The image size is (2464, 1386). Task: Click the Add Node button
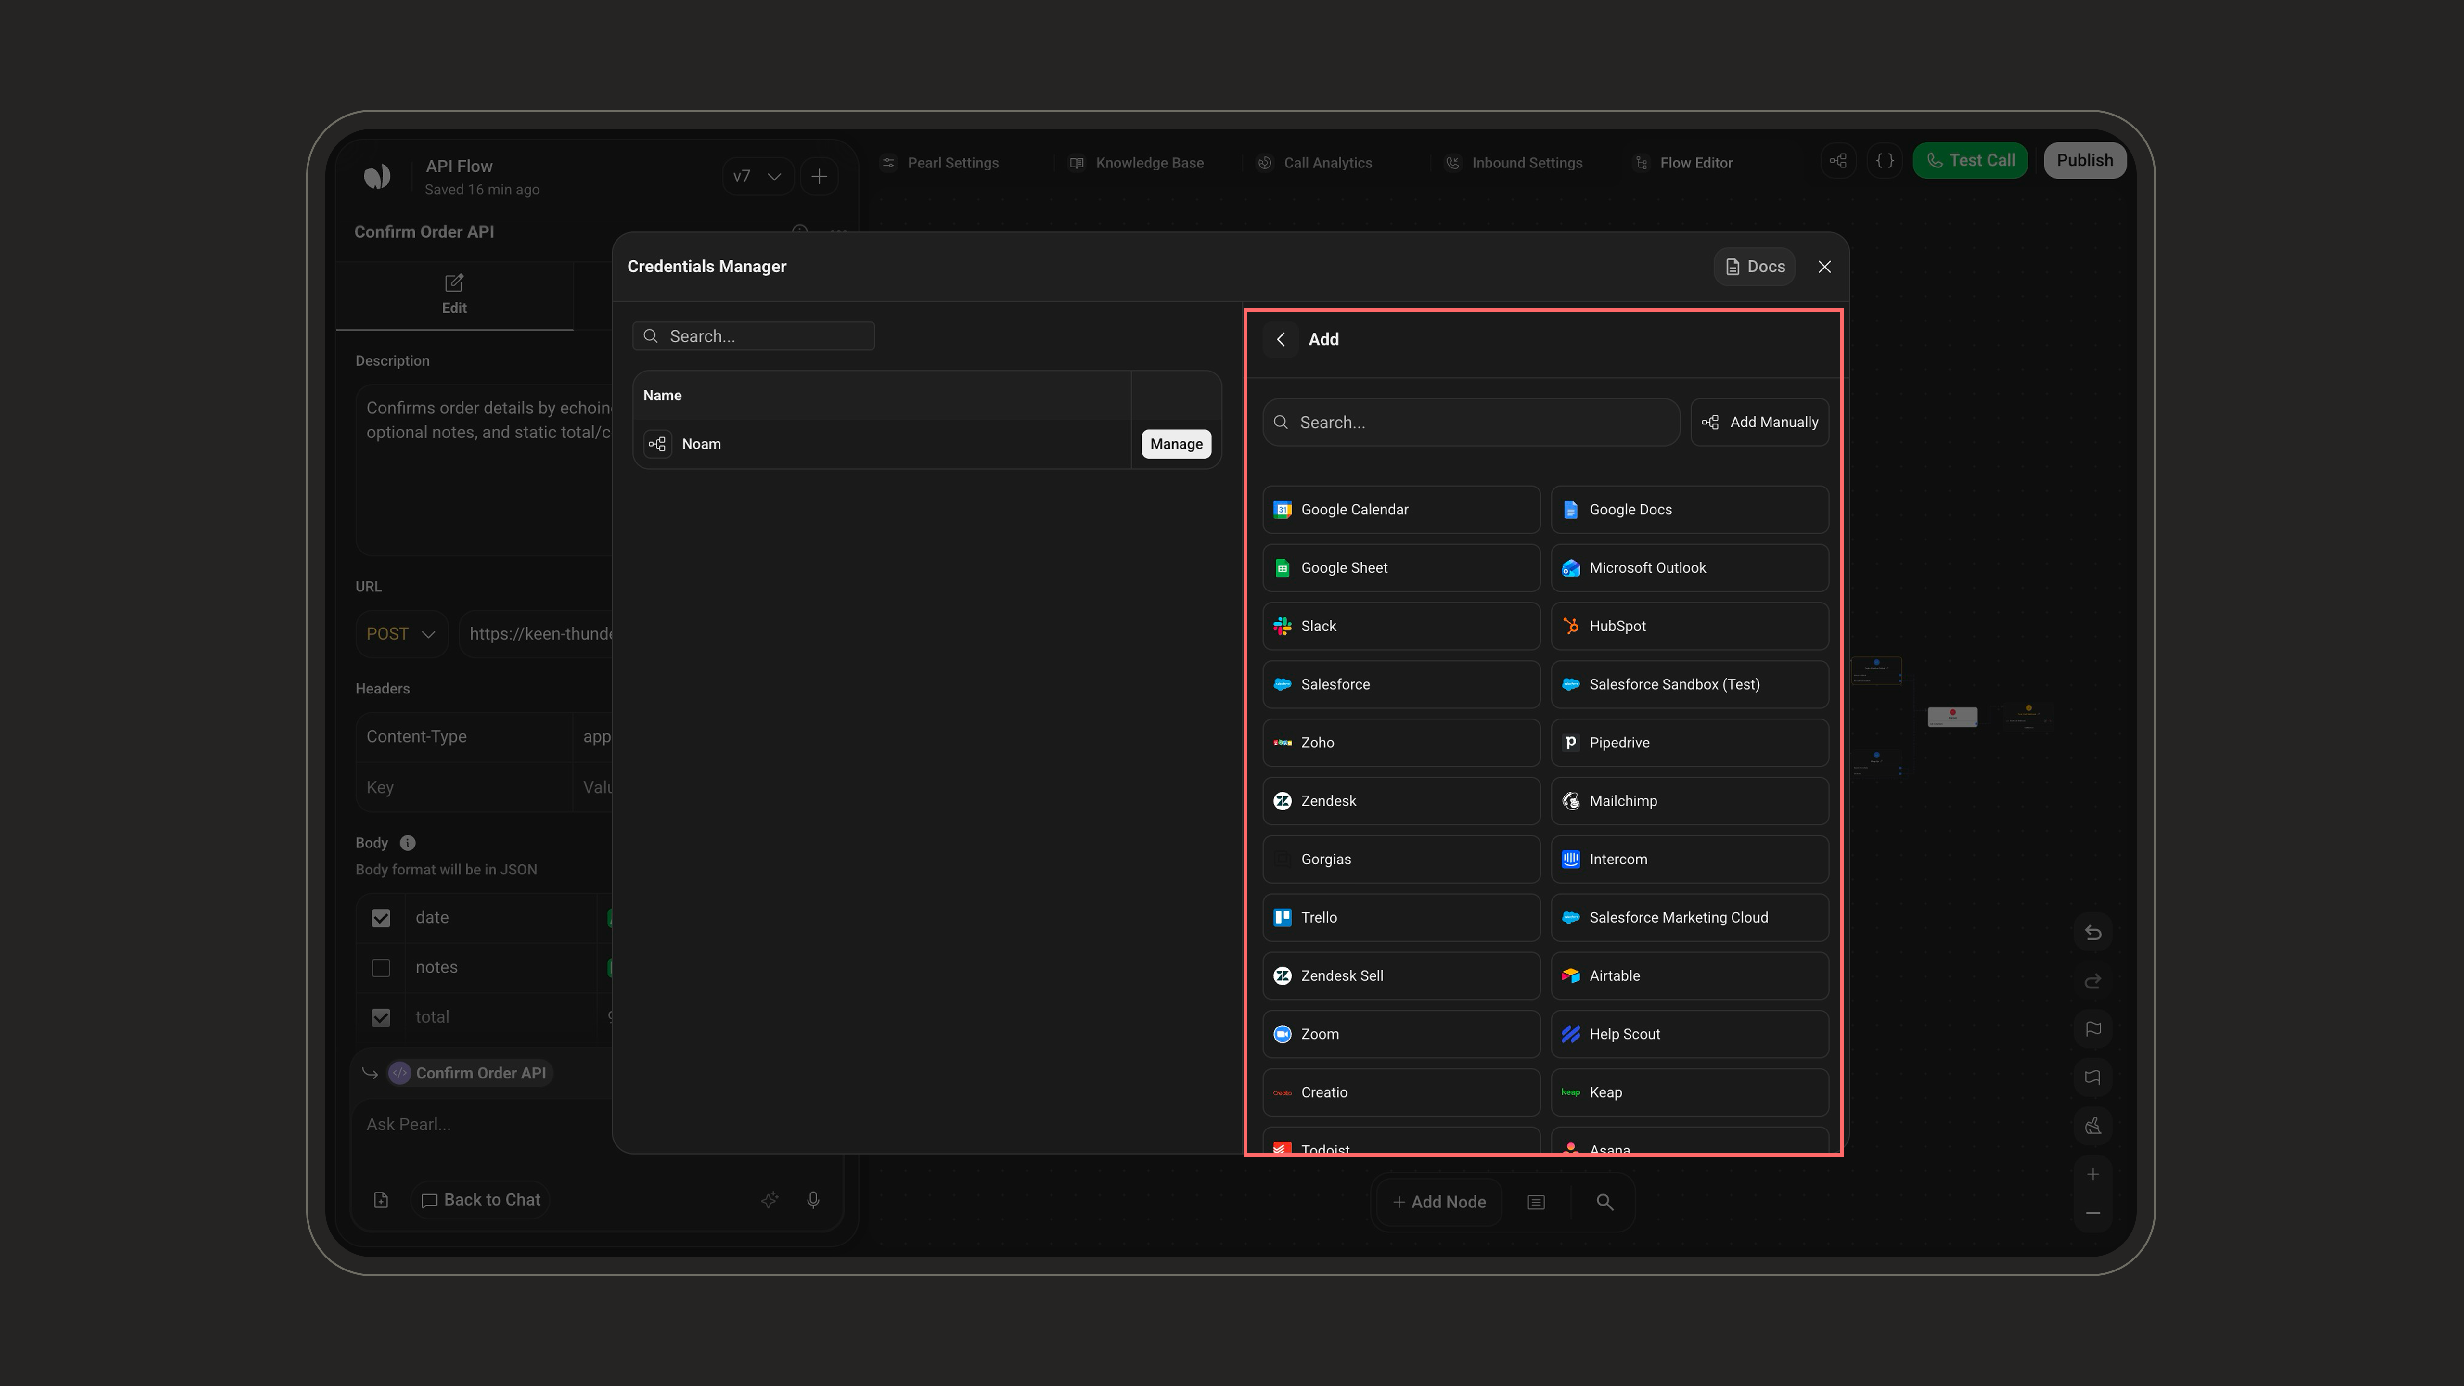(x=1438, y=1202)
